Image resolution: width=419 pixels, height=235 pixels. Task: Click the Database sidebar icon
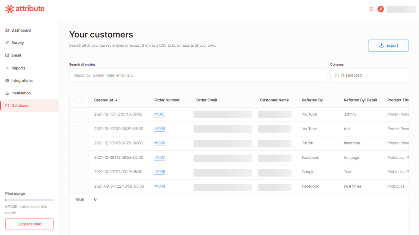pos(7,105)
